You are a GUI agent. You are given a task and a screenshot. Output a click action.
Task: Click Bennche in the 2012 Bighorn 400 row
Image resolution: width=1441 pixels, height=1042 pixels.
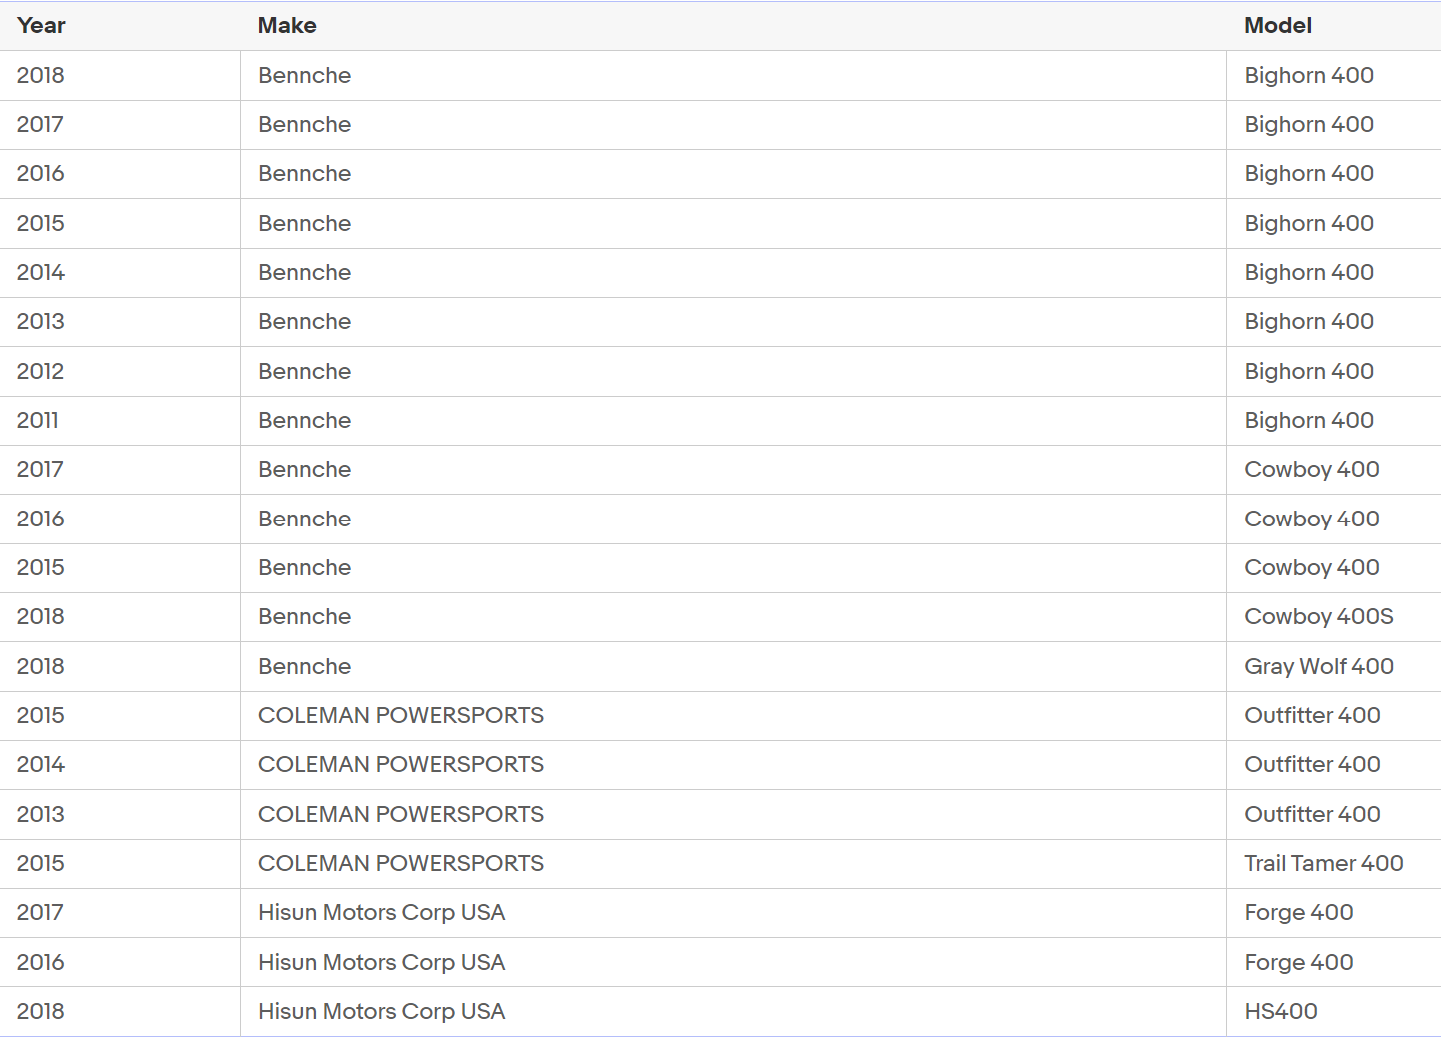[x=305, y=371]
